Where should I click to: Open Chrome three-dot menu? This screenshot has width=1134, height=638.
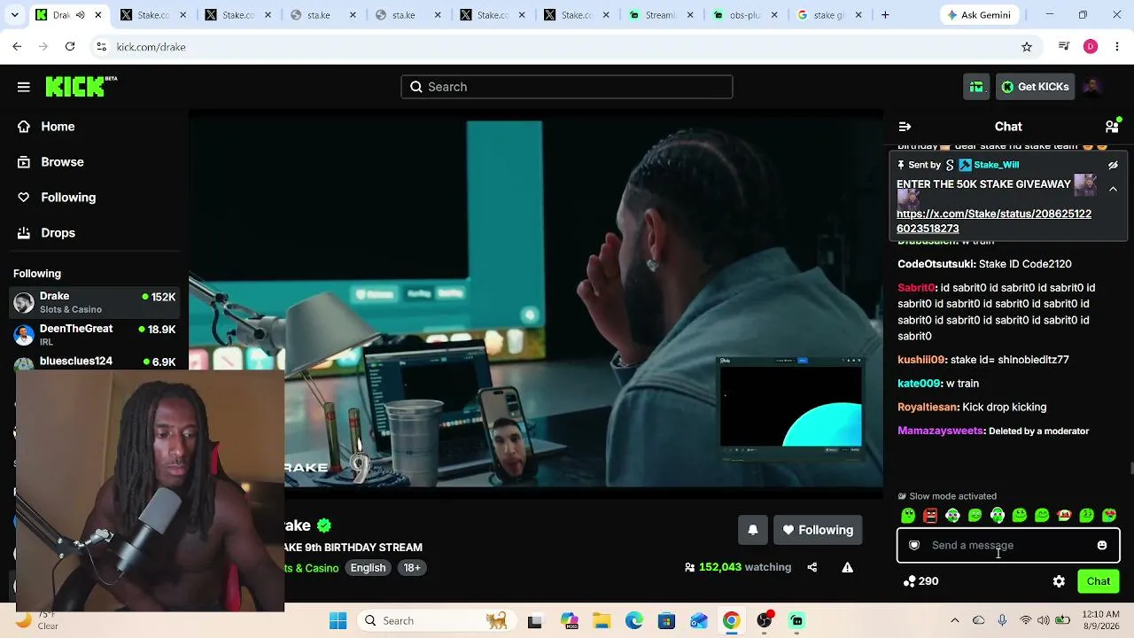pyautogui.click(x=1116, y=47)
